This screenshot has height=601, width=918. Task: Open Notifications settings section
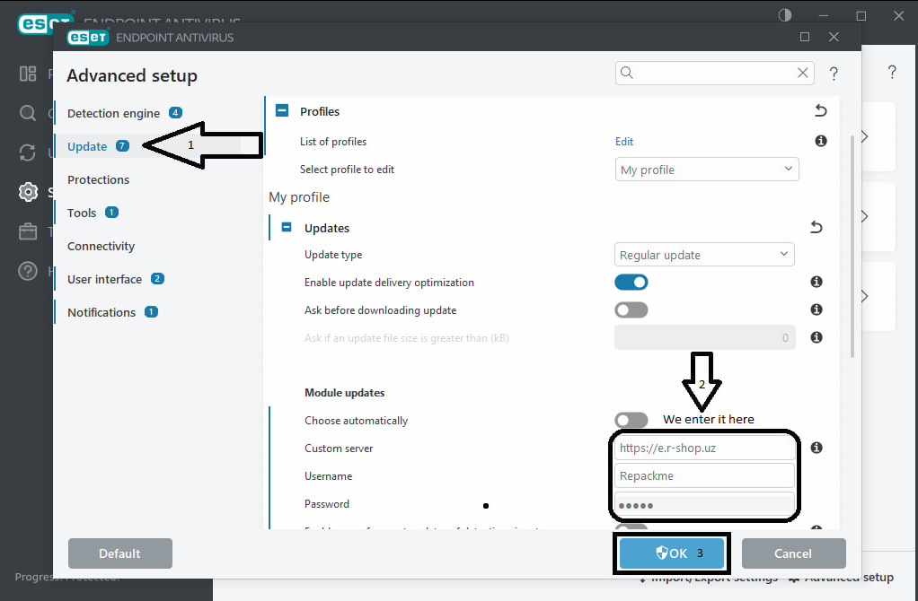click(x=102, y=312)
